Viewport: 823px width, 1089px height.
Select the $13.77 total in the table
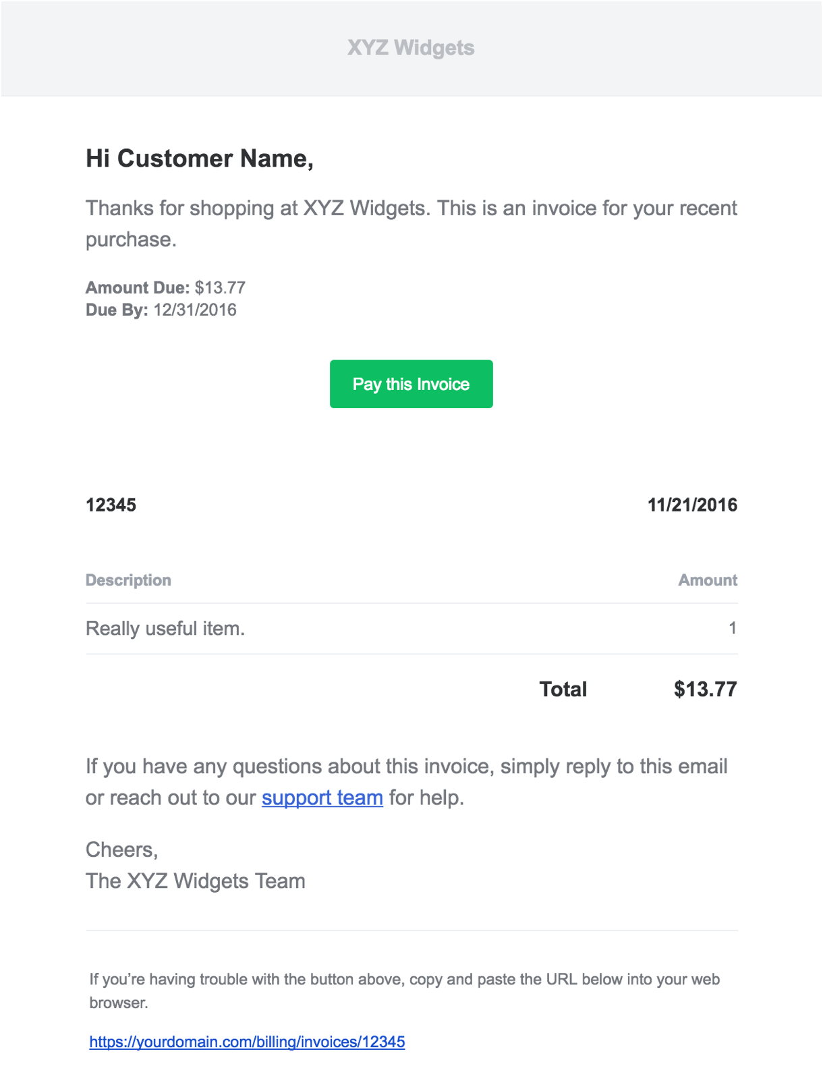click(705, 689)
